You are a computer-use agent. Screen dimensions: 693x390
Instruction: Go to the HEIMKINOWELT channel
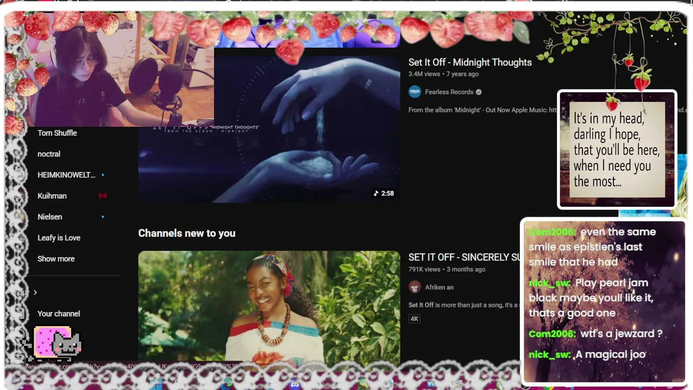(x=66, y=175)
